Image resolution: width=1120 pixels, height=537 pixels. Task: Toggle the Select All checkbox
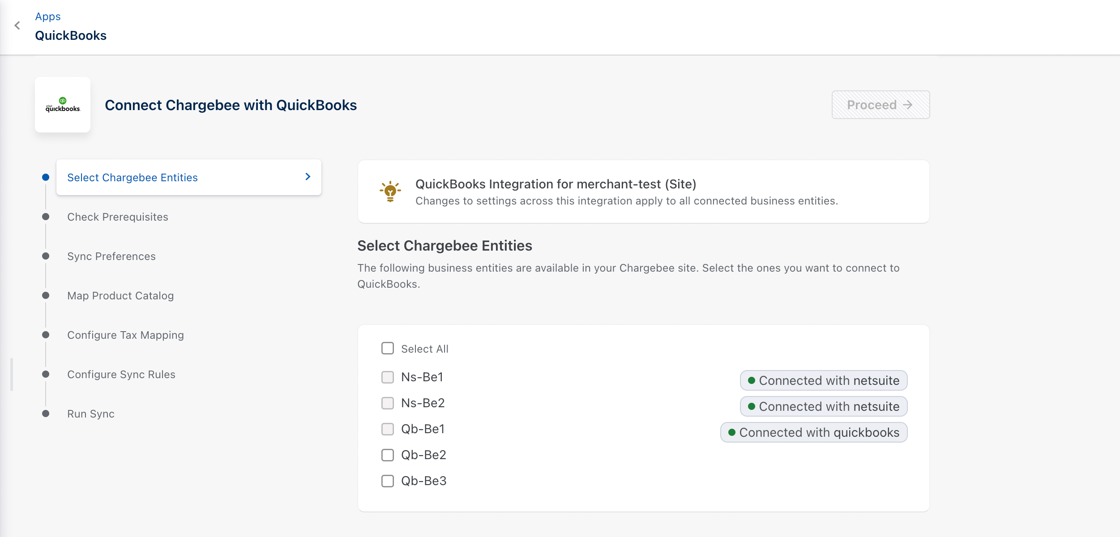387,348
